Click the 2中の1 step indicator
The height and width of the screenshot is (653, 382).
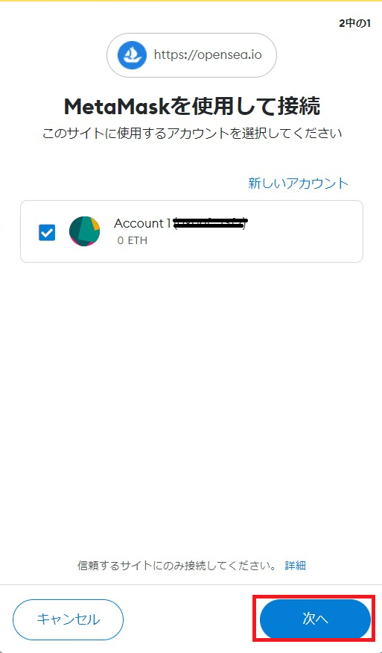pyautogui.click(x=354, y=24)
